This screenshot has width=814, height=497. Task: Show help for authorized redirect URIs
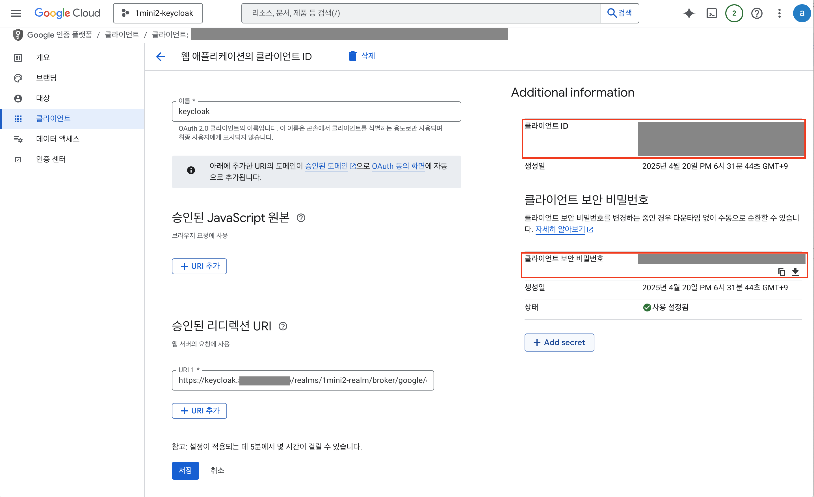point(283,326)
